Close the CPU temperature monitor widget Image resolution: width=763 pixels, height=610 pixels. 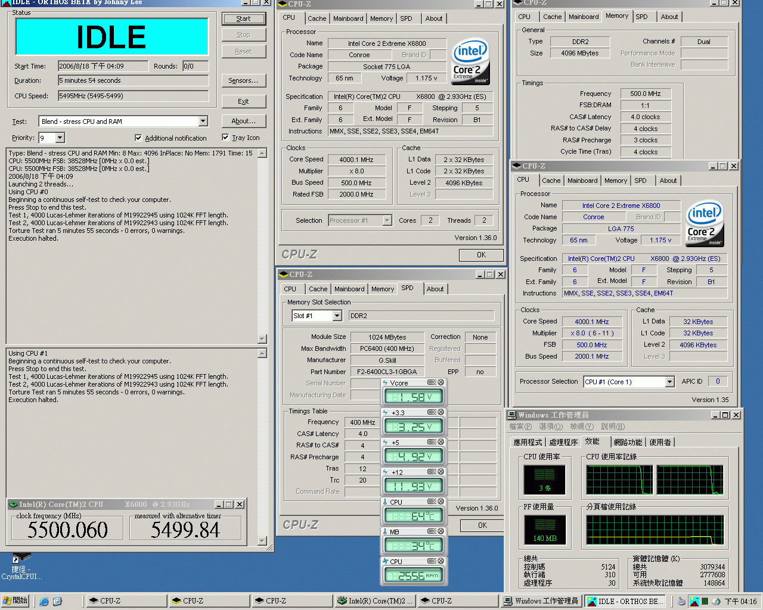[441, 502]
